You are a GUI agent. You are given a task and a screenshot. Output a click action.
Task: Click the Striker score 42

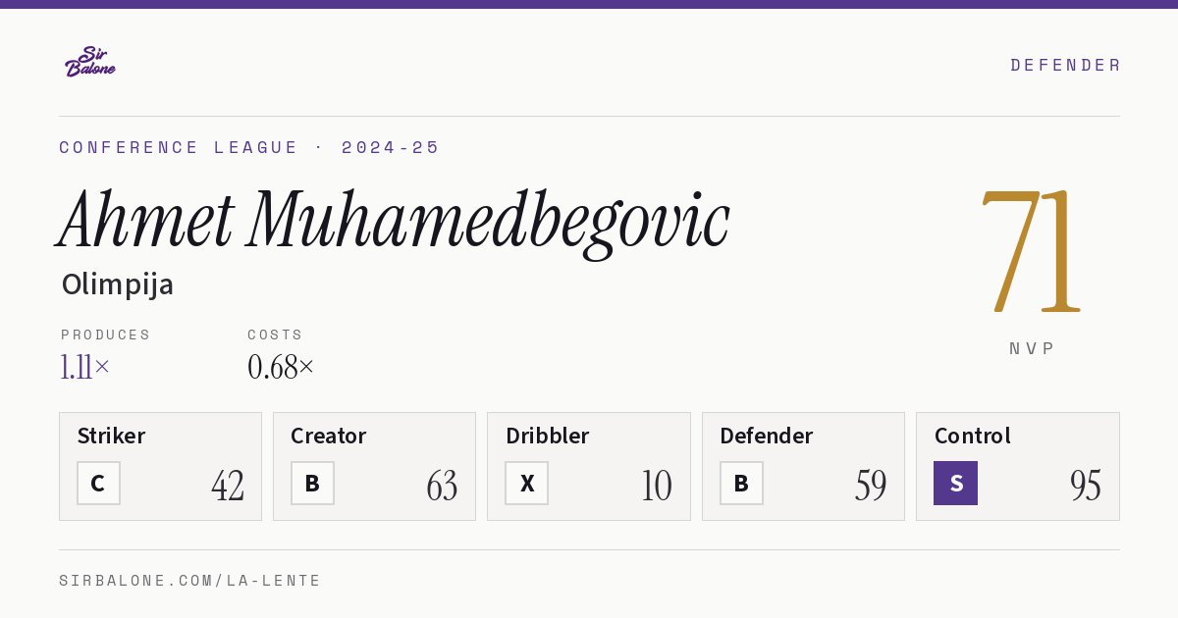pyautogui.click(x=228, y=486)
